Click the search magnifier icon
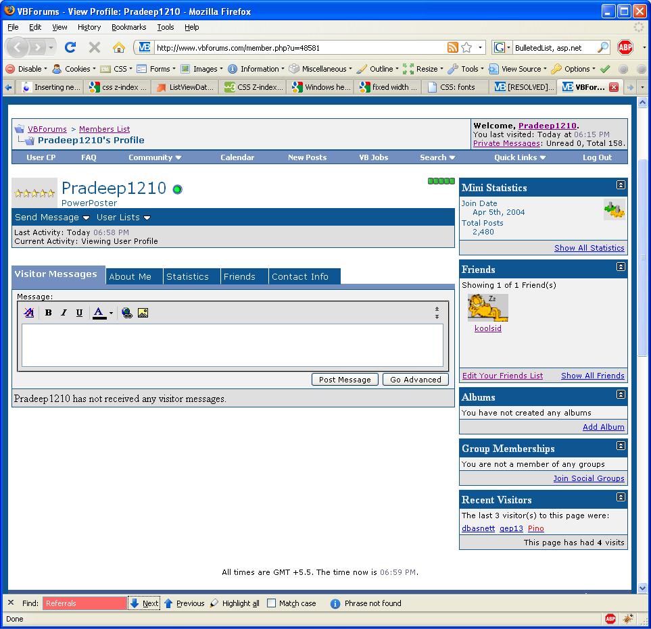Image resolution: width=651 pixels, height=629 pixels. click(603, 47)
